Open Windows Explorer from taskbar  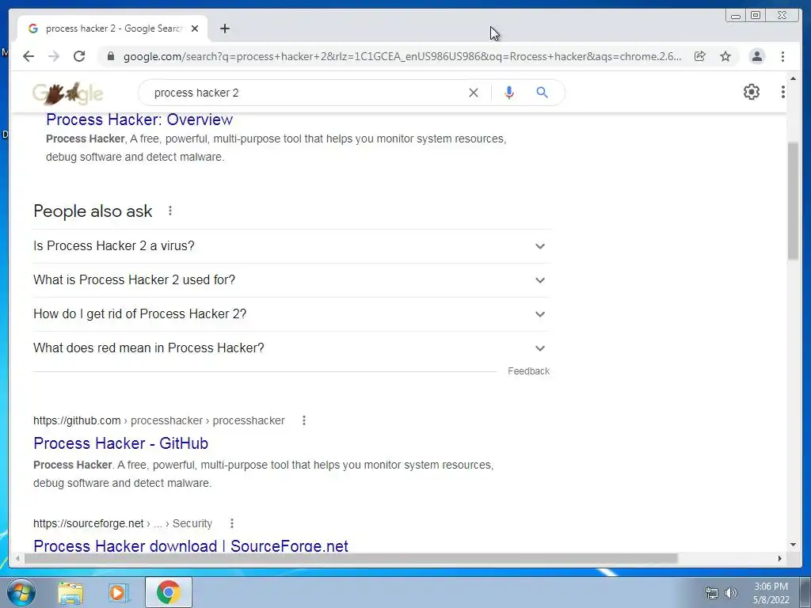click(x=70, y=592)
